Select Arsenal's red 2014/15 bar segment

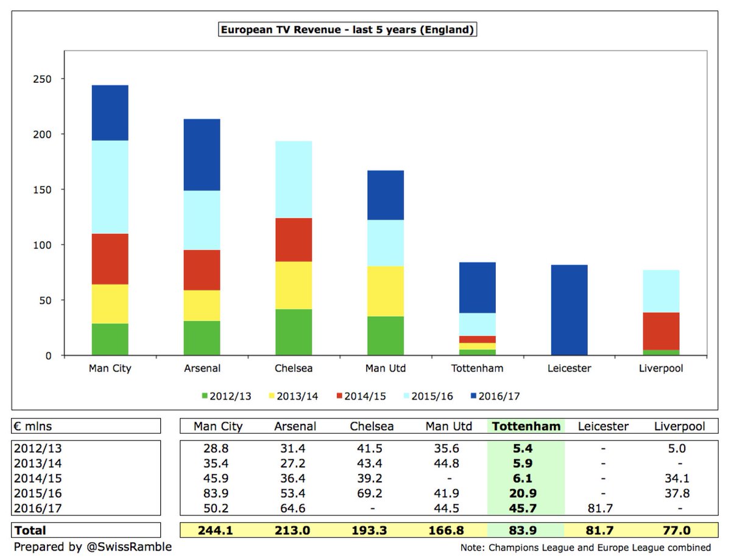(202, 270)
